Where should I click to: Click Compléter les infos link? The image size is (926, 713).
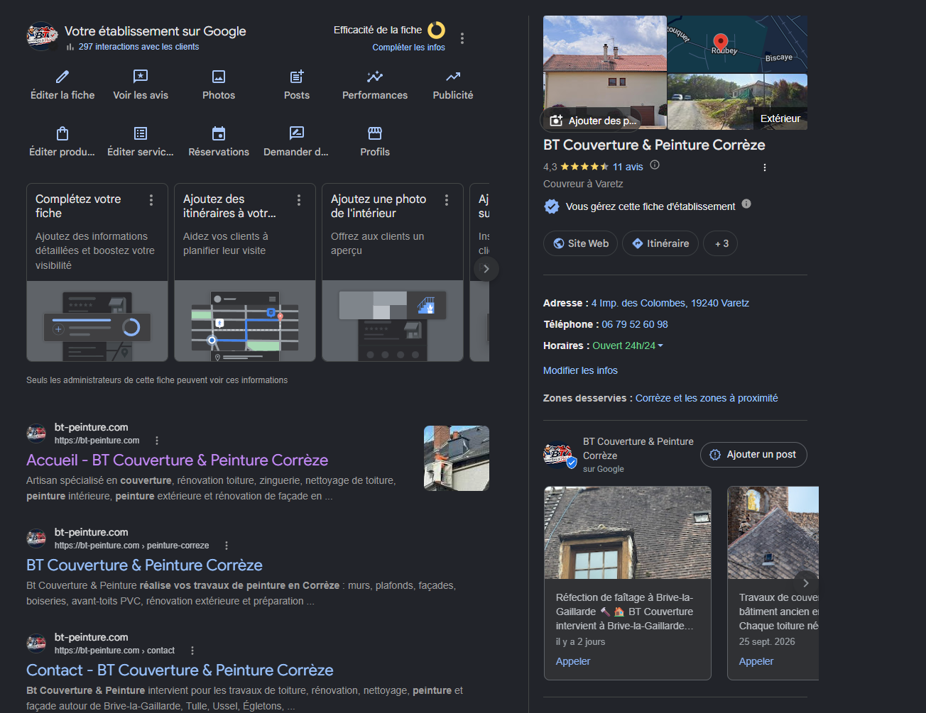(x=409, y=48)
